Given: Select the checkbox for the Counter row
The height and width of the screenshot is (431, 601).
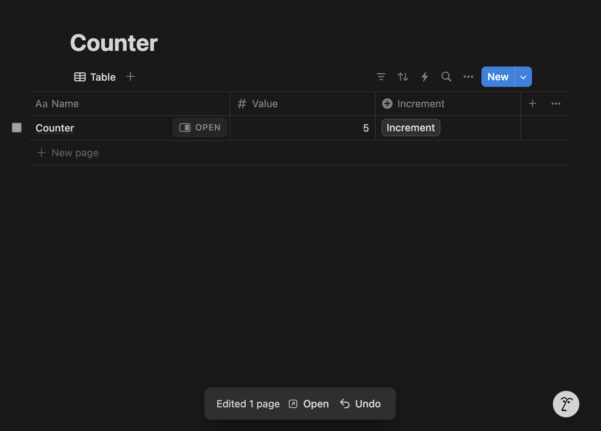Looking at the screenshot, I should [17, 128].
